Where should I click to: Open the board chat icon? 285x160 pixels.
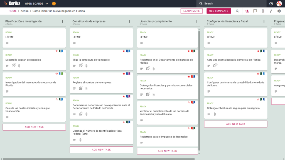(x=255, y=11)
